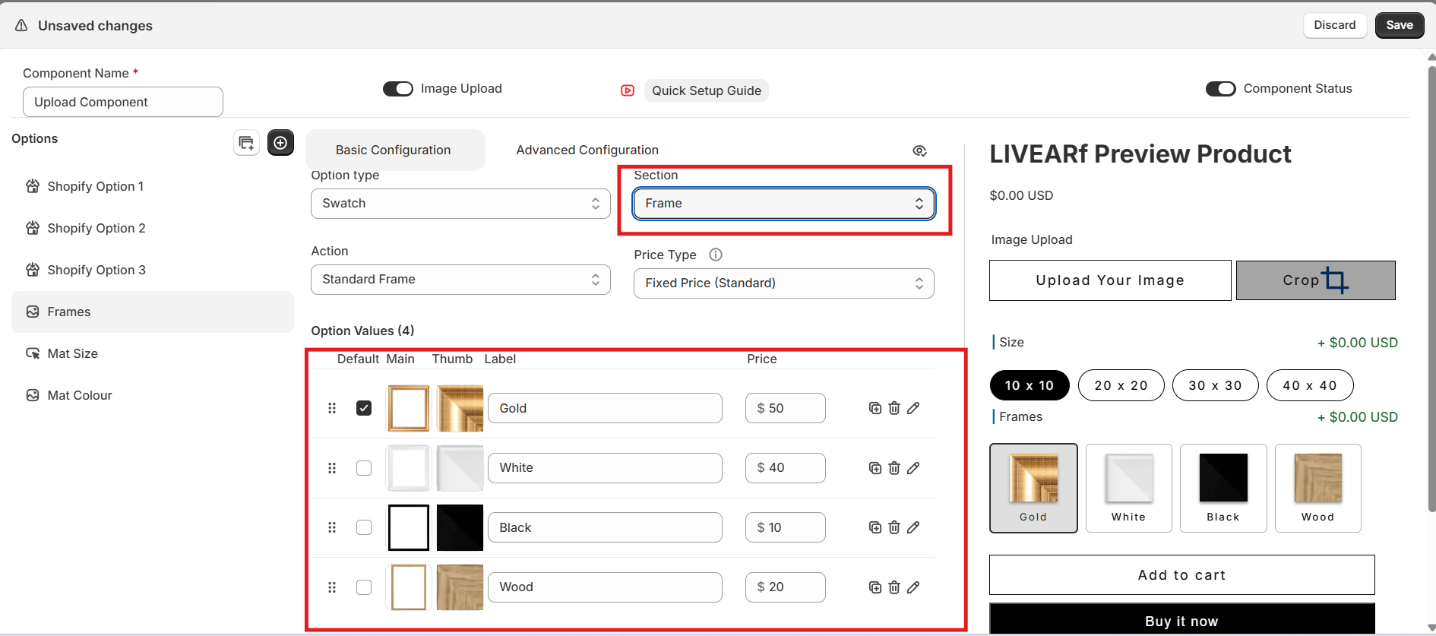
Task: Select Shopify Option 3 in Options list
Action: [153, 271]
